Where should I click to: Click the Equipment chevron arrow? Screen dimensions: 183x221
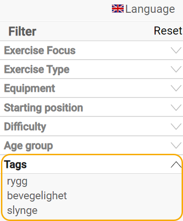(x=176, y=88)
